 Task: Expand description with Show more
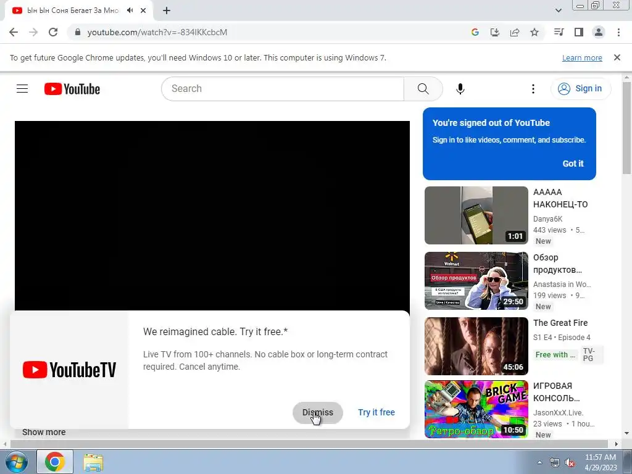(x=44, y=432)
